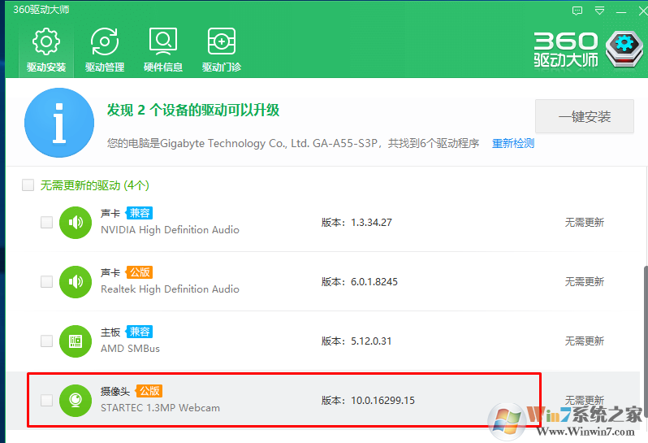The height and width of the screenshot is (443, 648).
Task: Click the 一键安装 button
Action: tap(585, 116)
